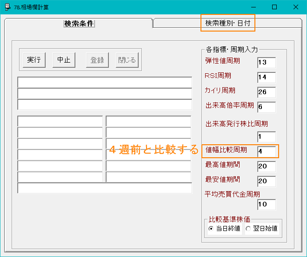Click the app icon in title bar
This screenshot has width=307, height=257.
click(7, 7)
